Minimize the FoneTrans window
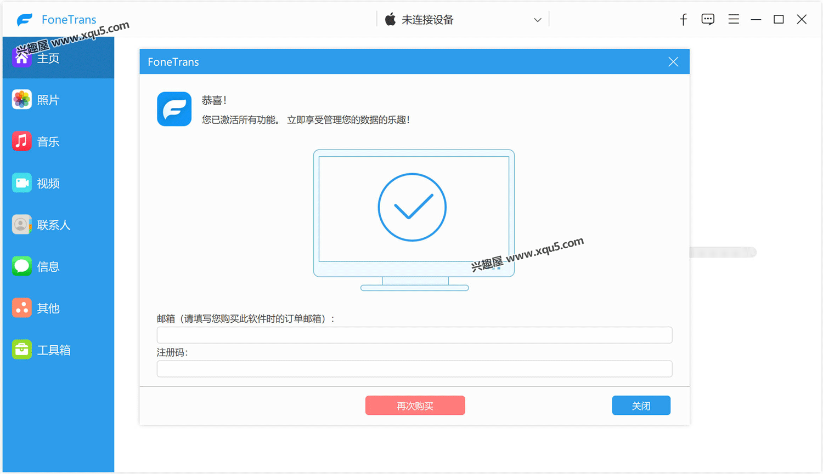Screen dimensions: 823x474 tap(756, 20)
